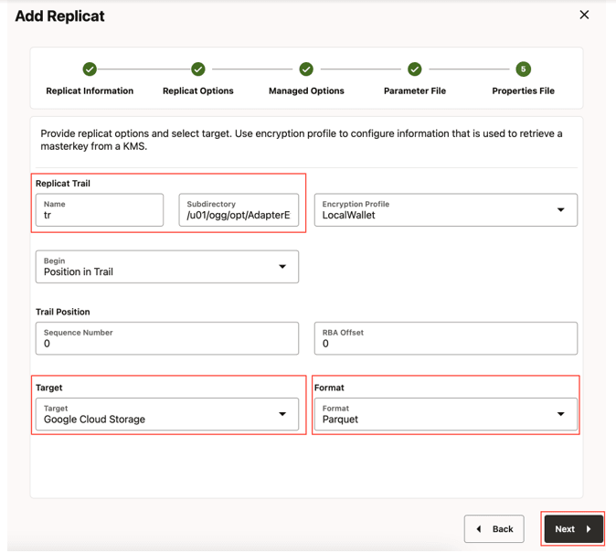The image size is (616, 553).
Task: Click the Managed Options step checkmark
Action: (x=306, y=69)
